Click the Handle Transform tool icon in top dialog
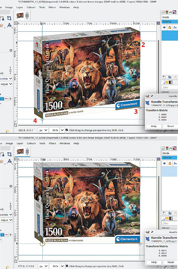The width and height of the screenshot is (178, 269). pos(147,103)
